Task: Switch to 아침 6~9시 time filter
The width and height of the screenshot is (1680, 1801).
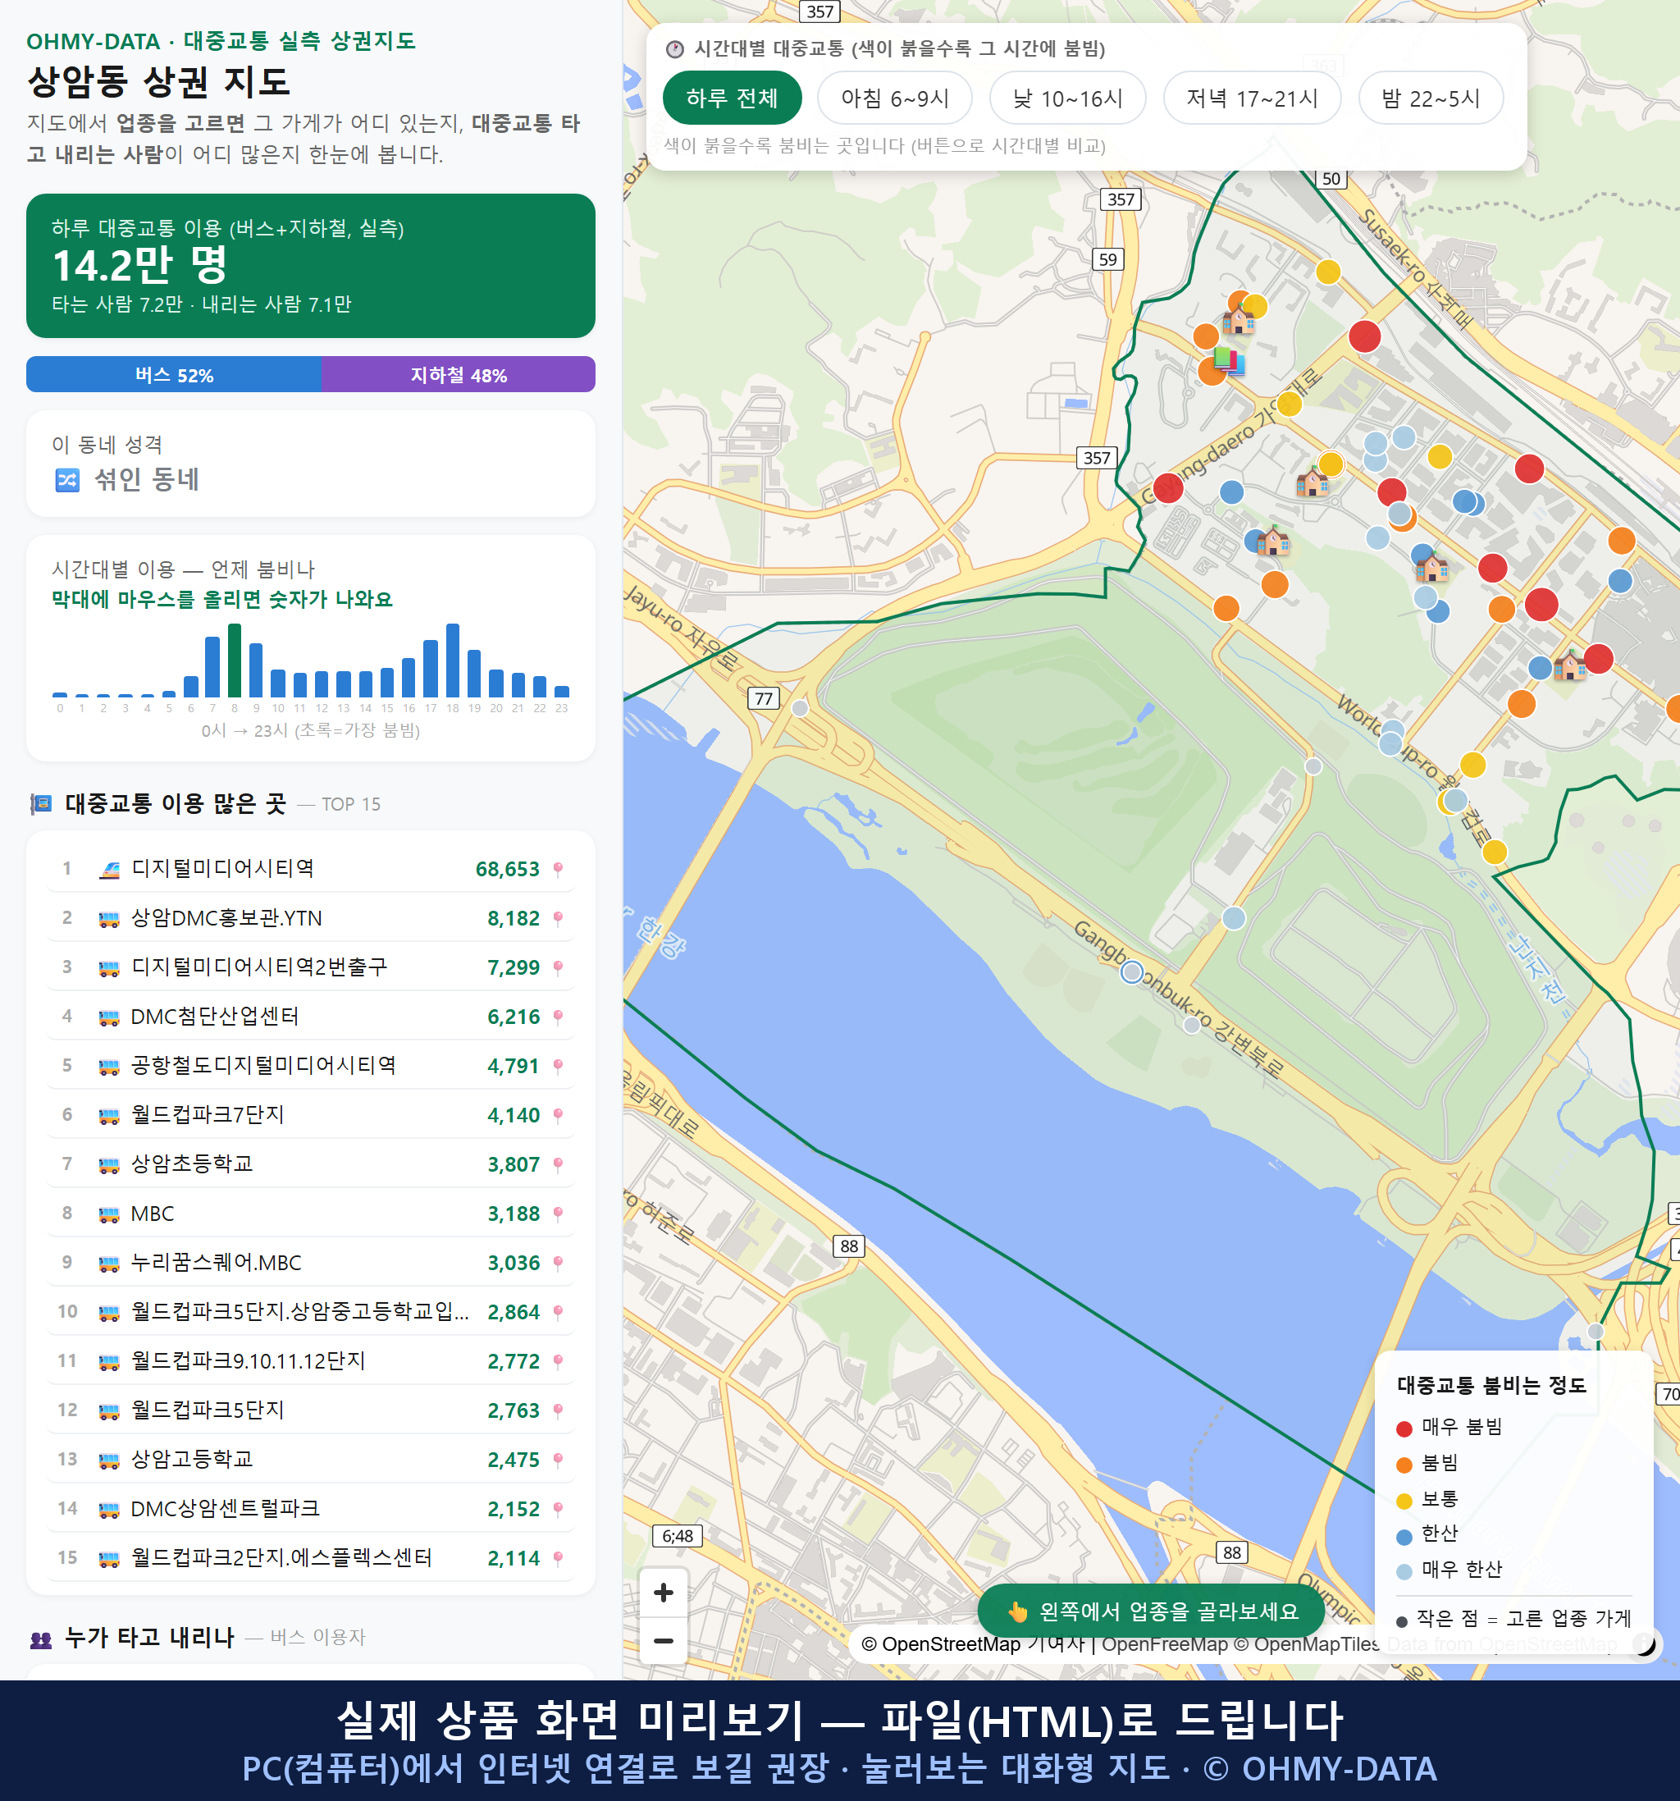Action: coord(895,98)
